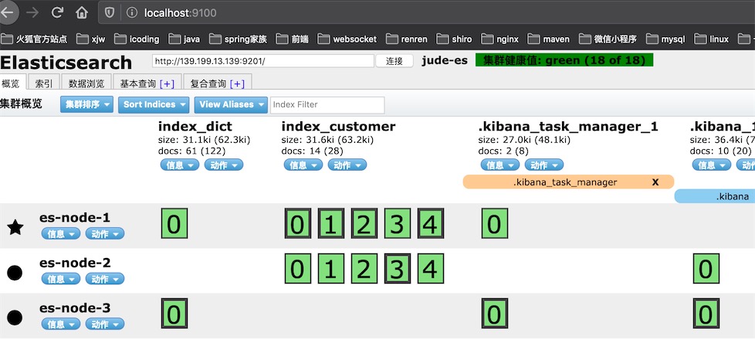Open 信息 dropdown under index_customer

coord(303,165)
